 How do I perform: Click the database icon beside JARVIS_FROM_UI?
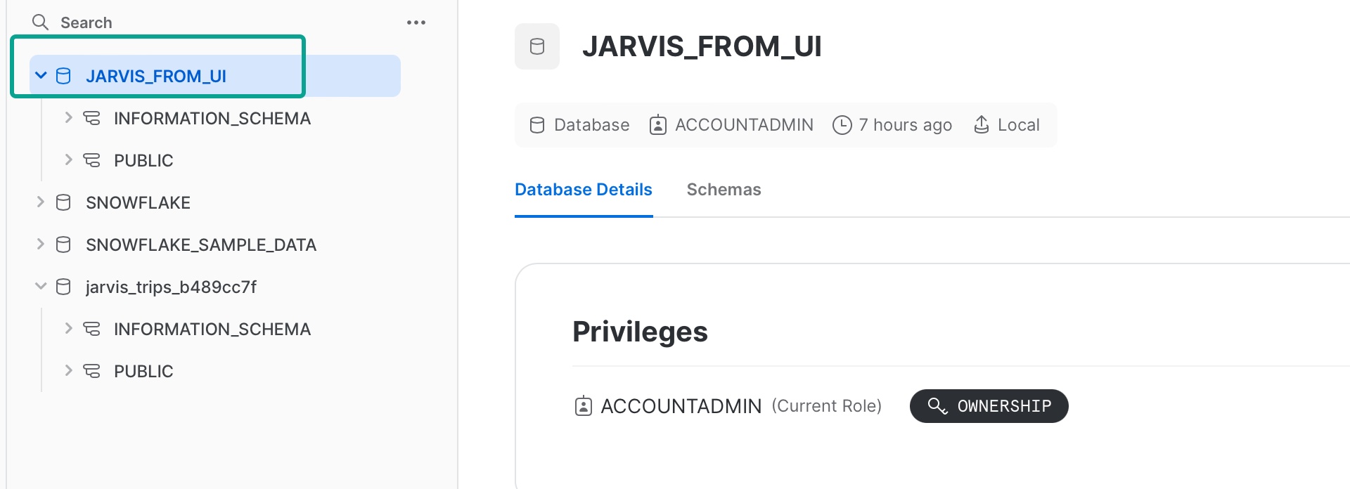tap(63, 76)
